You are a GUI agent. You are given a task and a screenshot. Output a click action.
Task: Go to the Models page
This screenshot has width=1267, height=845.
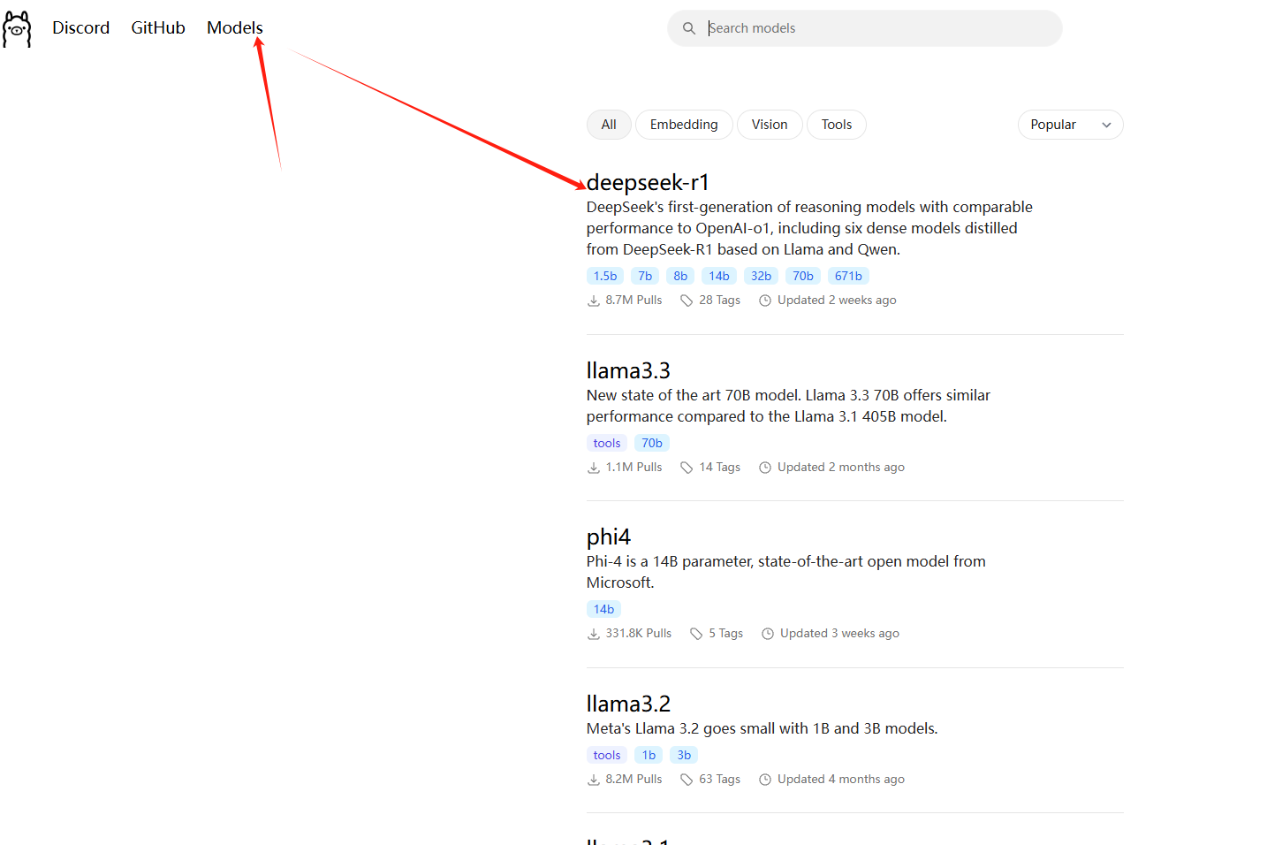235,27
